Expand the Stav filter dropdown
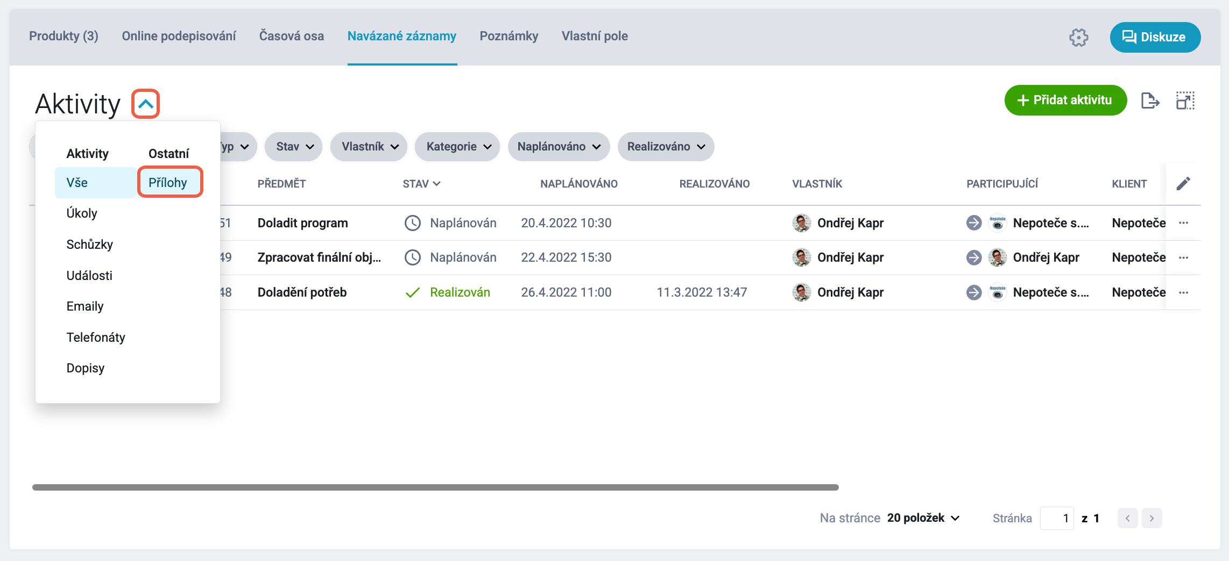The height and width of the screenshot is (561, 1229). [293, 147]
